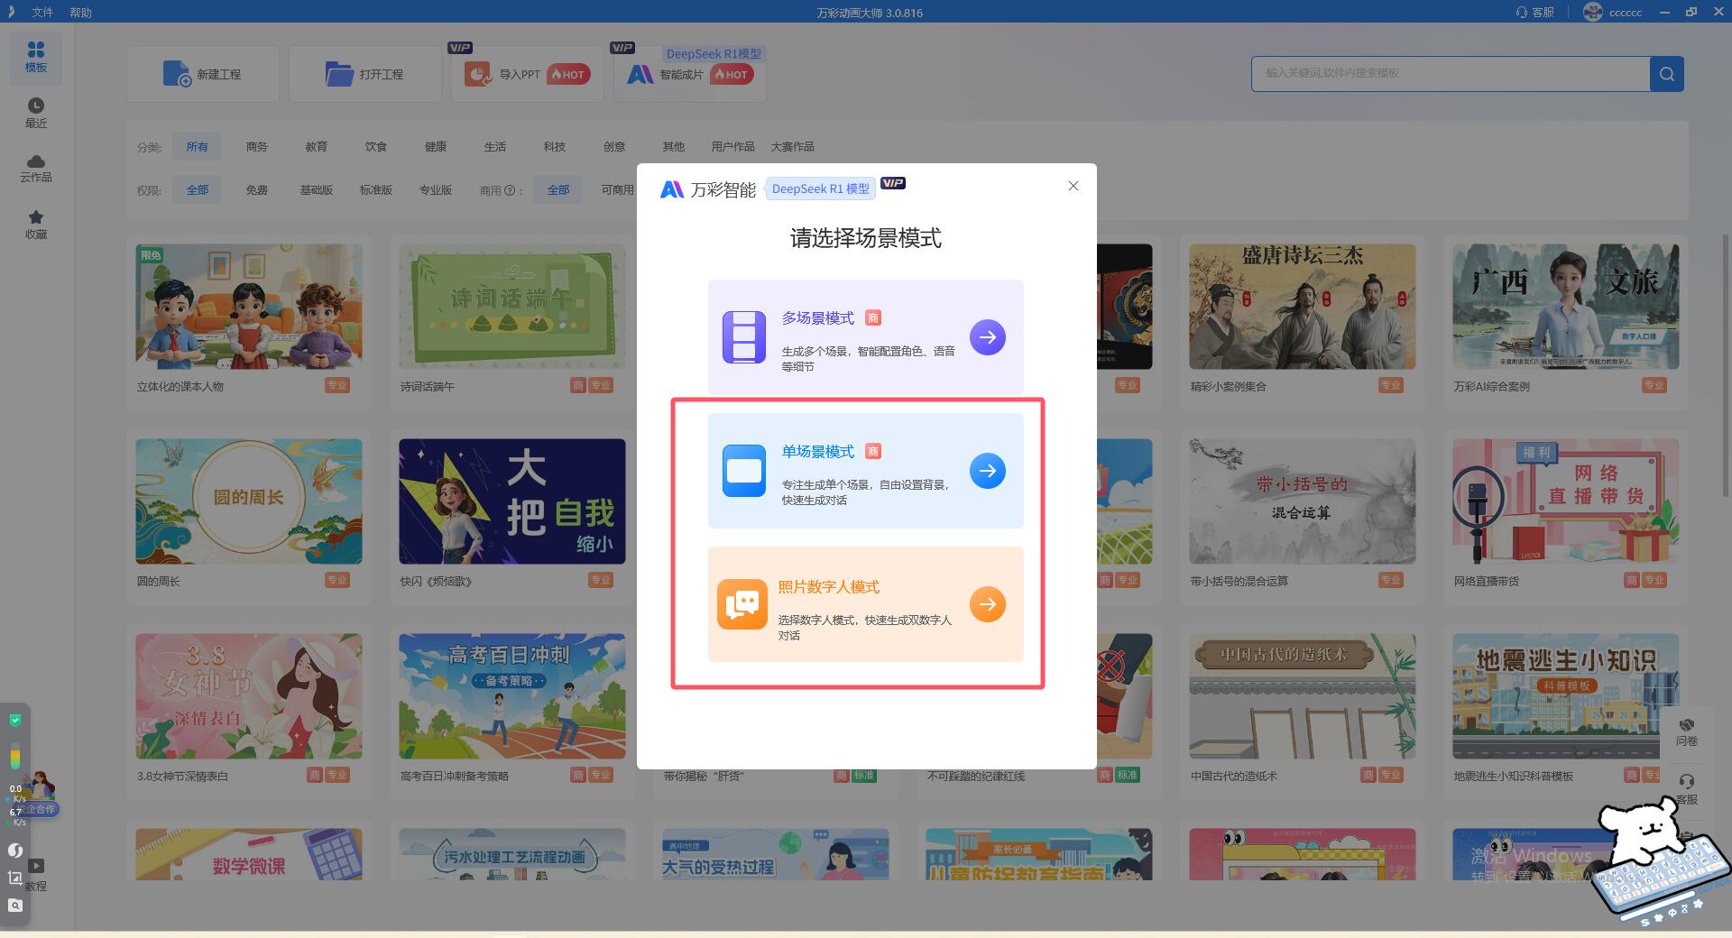Open 万彩AI综合案例 template thumbnail
Screen dimensions: 1732x938
[1566, 307]
